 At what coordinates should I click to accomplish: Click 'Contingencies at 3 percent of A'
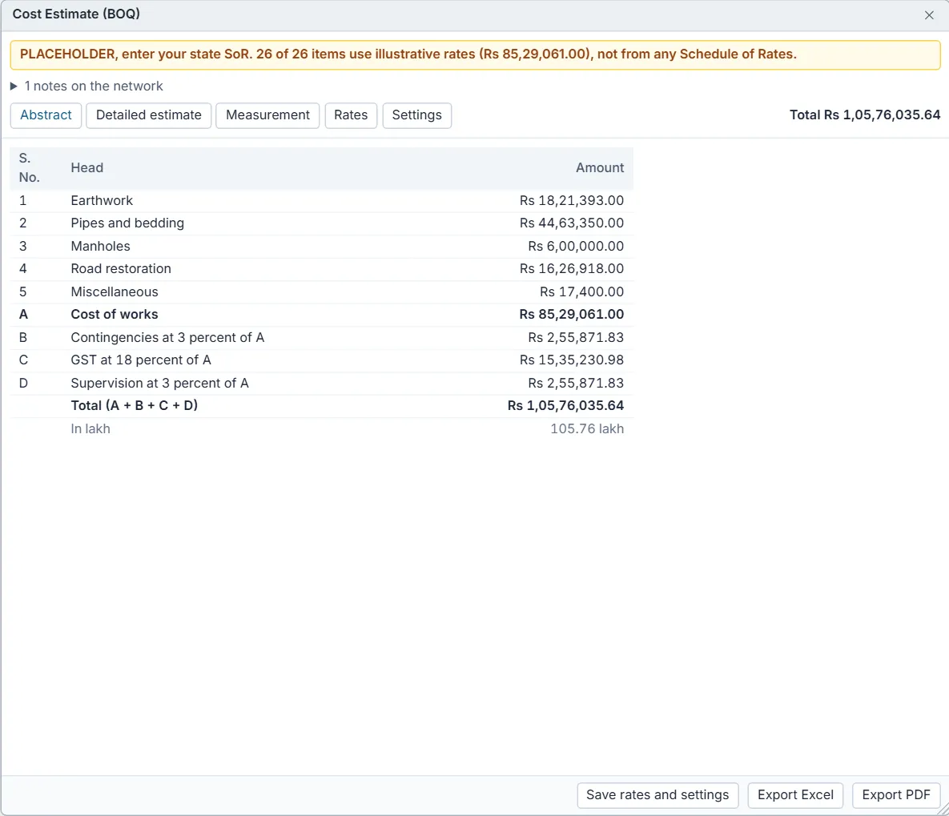point(167,337)
